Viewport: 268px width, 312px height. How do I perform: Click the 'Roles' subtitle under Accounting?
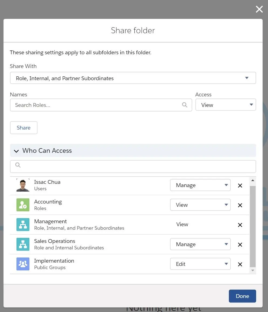(40, 208)
